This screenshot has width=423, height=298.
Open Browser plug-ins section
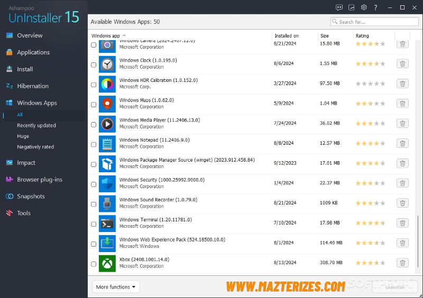click(40, 179)
